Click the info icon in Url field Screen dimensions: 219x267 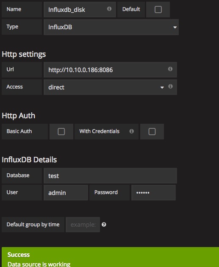pyautogui.click(x=170, y=69)
